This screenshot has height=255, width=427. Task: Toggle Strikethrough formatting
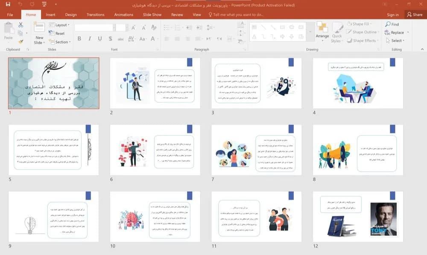pos(121,39)
